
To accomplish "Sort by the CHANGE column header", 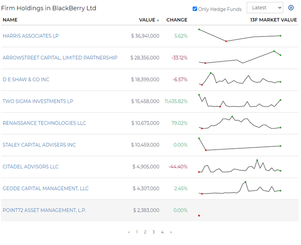I will 177,20.
